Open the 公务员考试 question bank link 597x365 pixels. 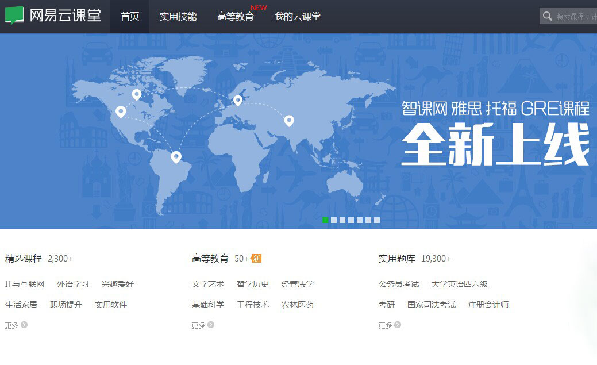[x=398, y=283]
